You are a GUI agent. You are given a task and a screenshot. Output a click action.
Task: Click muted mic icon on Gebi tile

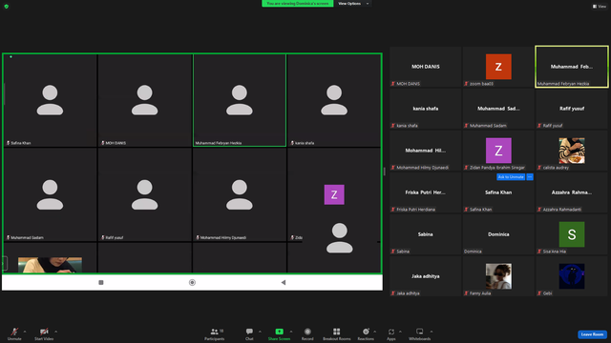(x=539, y=293)
